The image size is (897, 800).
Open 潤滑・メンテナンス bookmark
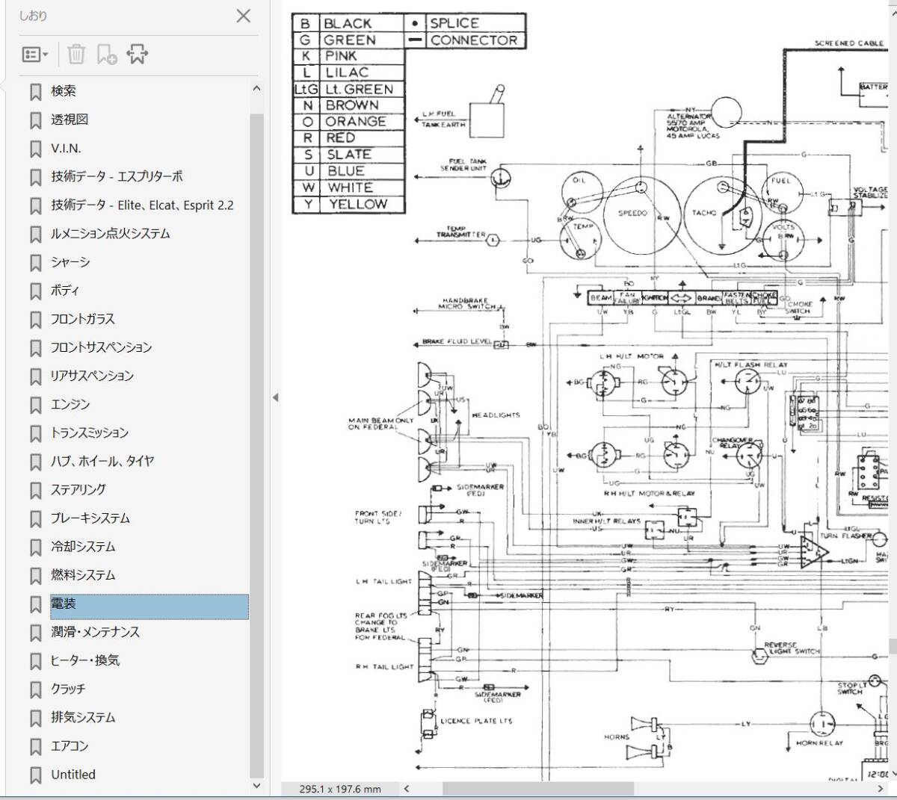[x=95, y=632]
